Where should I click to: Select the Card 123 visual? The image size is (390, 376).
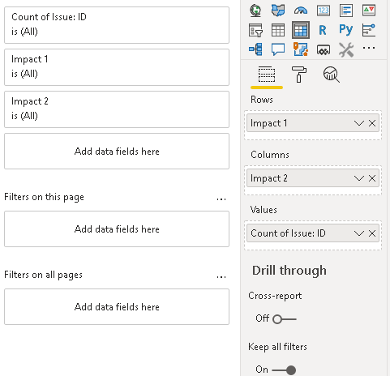[324, 11]
